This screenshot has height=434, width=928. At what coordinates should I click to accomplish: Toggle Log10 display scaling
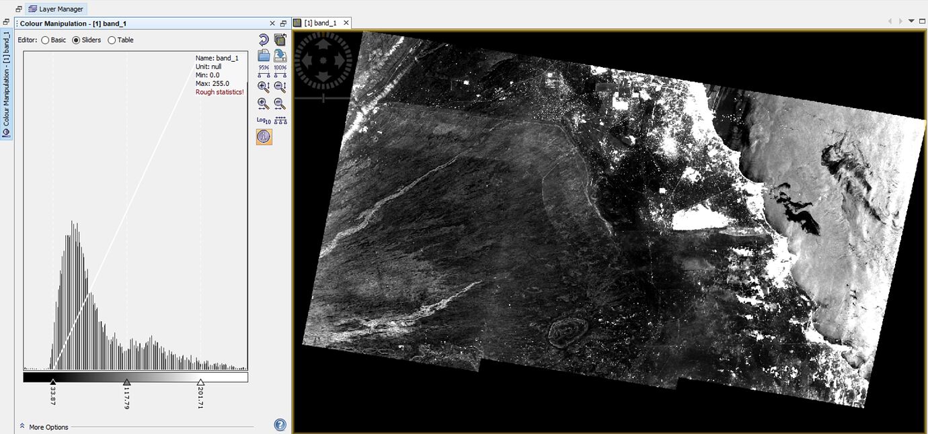(264, 120)
